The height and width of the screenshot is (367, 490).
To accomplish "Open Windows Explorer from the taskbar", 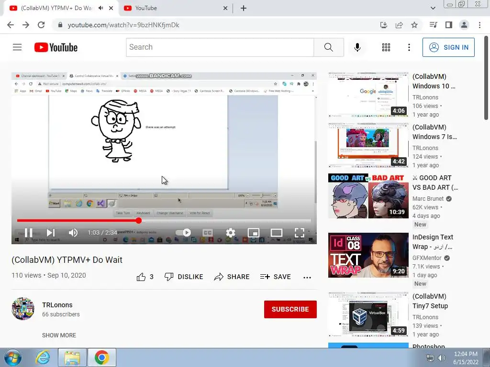I will coord(72,357).
